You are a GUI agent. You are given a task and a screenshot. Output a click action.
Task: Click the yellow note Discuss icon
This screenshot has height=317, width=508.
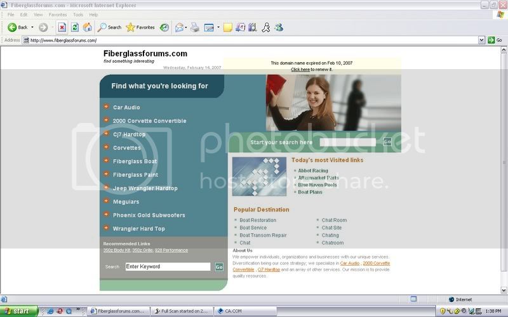click(x=228, y=27)
